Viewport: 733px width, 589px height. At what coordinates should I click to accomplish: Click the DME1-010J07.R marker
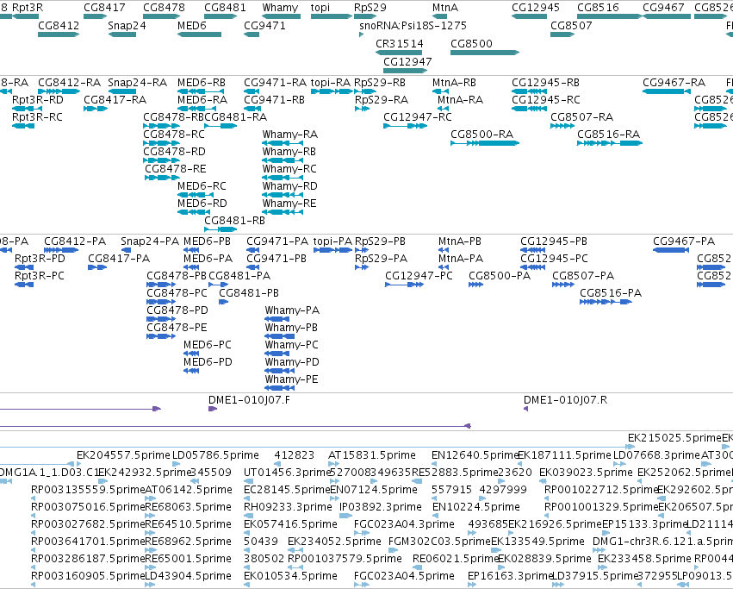pos(525,409)
